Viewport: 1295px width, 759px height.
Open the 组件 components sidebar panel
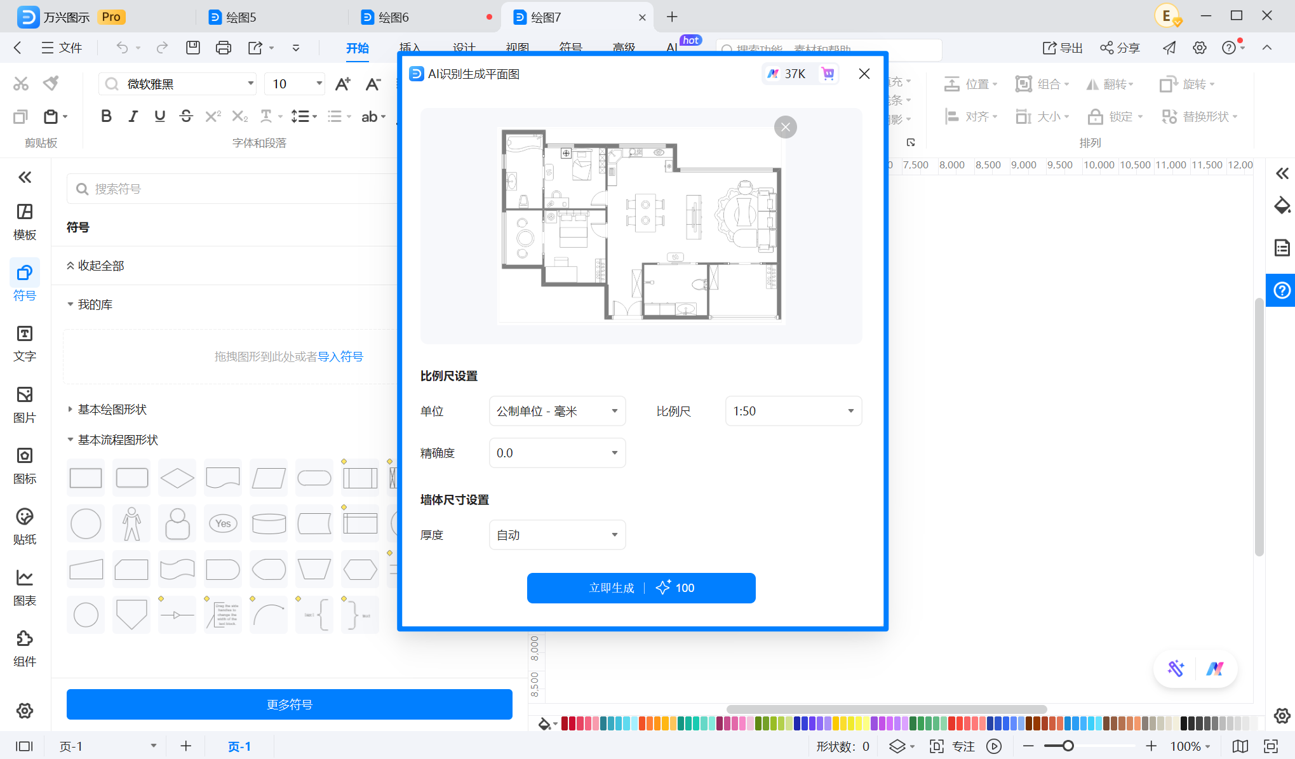(25, 648)
